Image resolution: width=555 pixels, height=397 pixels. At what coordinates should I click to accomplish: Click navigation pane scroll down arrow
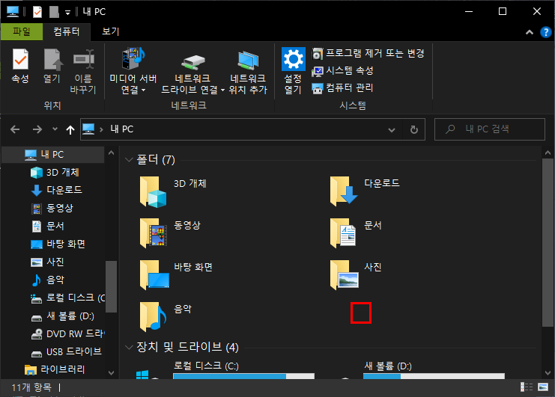click(111, 373)
